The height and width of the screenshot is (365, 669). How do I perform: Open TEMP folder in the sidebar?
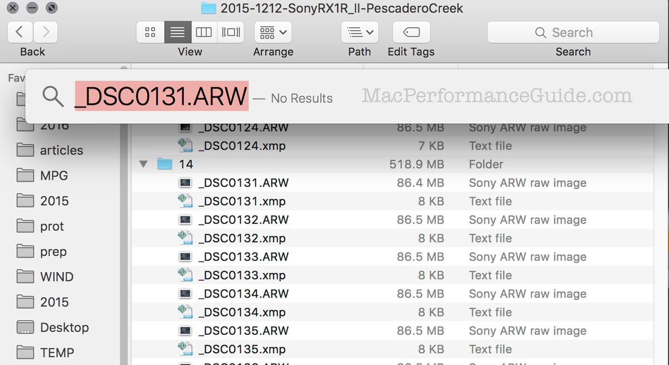coord(57,353)
